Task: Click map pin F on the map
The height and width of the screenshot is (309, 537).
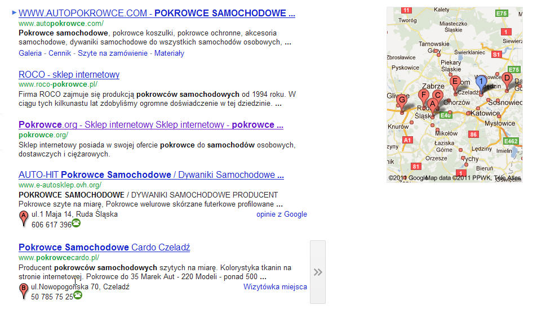Action: pyautogui.click(x=424, y=97)
